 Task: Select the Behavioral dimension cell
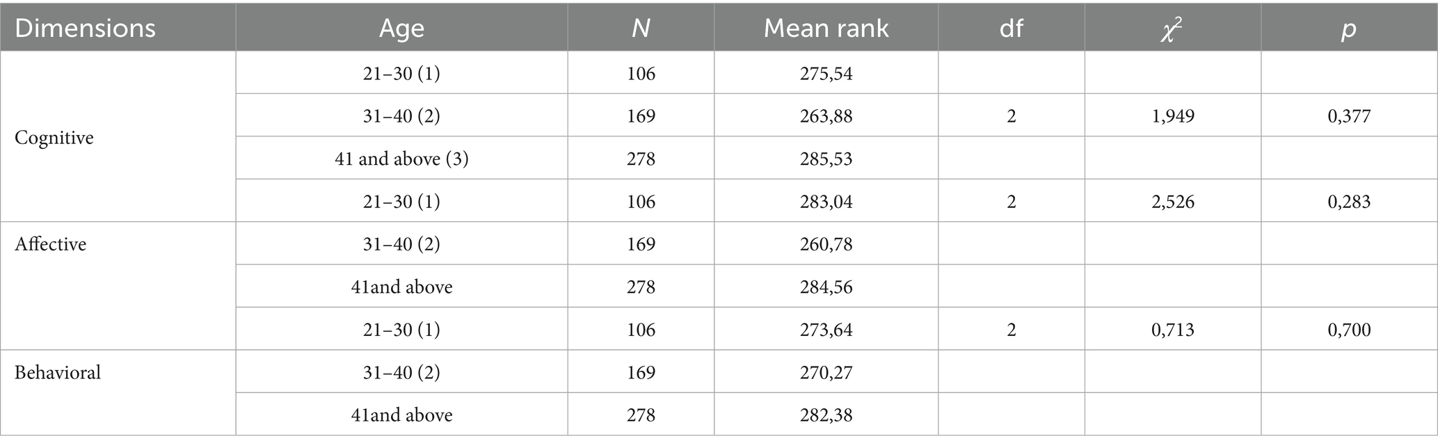click(58, 372)
